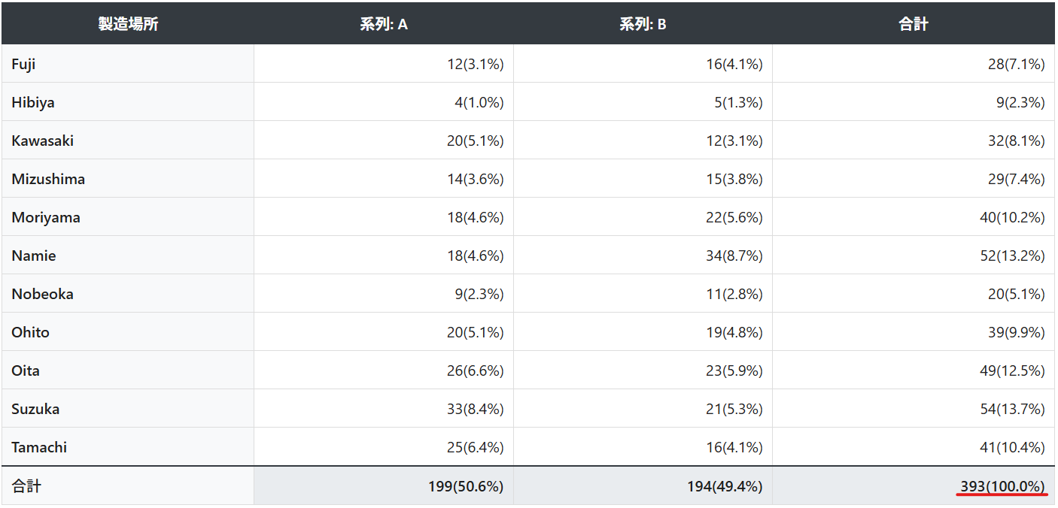
Task: Click the 199(50.6%) series A total cell
Action: tap(466, 486)
